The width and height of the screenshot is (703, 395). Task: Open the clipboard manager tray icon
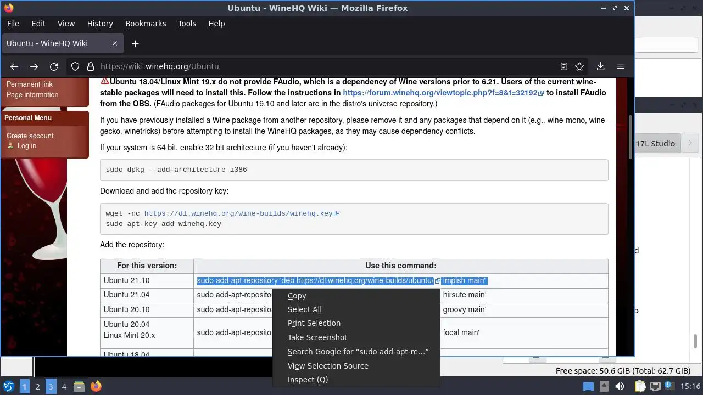[x=640, y=387]
